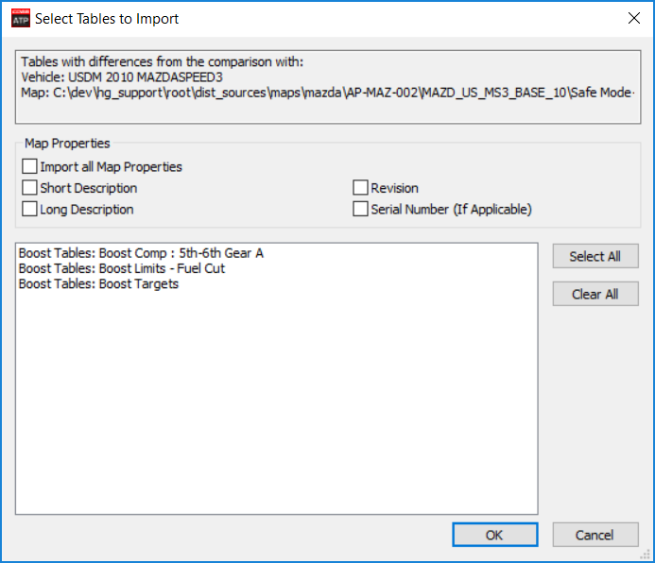Click the ATP application icon in title bar
Screen dimensions: 655x563
pyautogui.click(x=19, y=18)
